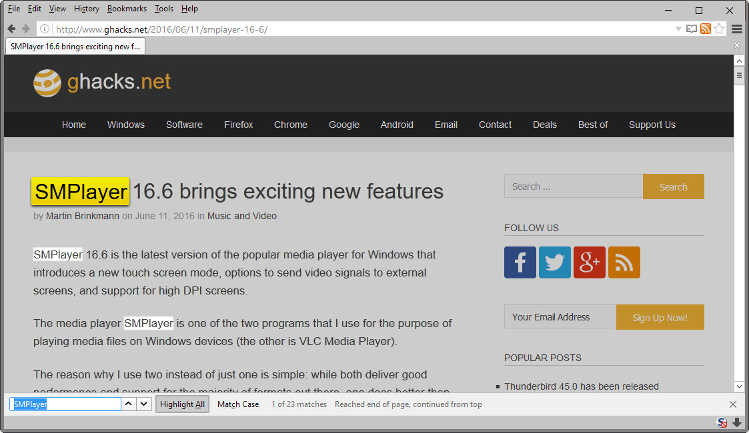Open the Tools menu
Viewport: 749px width, 433px height.
164,9
